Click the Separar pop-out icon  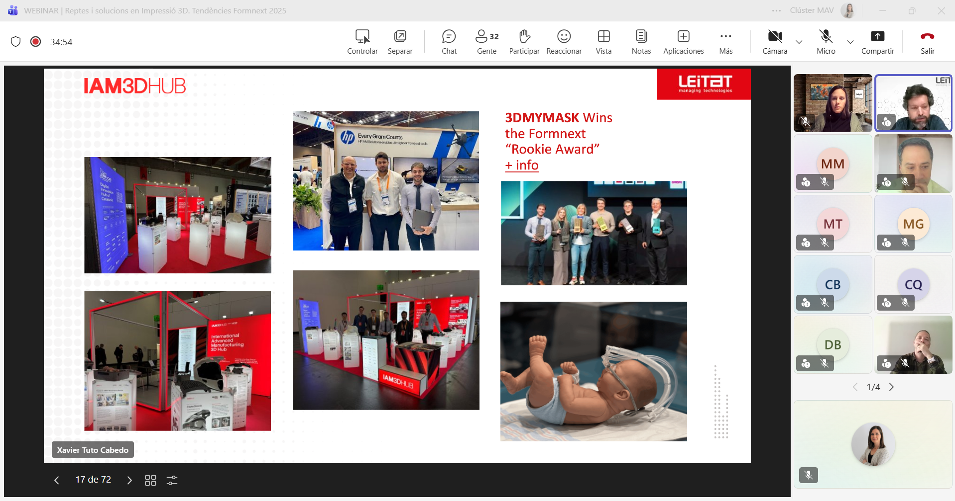[400, 42]
